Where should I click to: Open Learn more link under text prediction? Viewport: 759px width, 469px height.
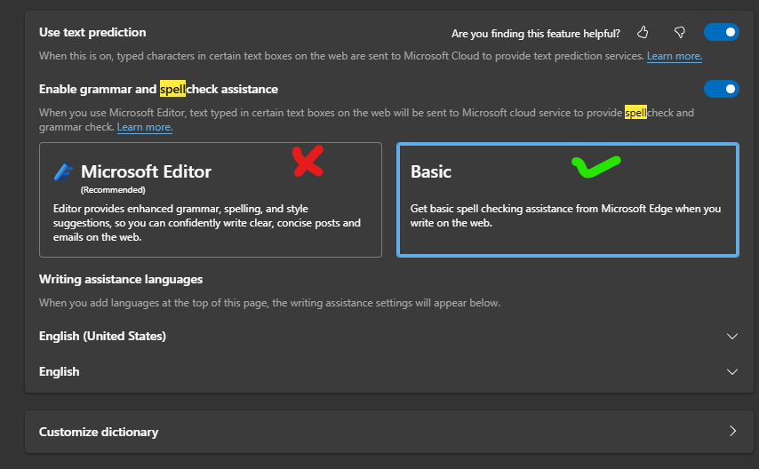point(674,56)
